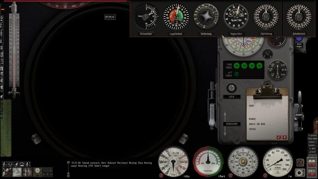Click the Schußwinkel gyro angle dial
The image size is (318, 179).
(x=299, y=17)
